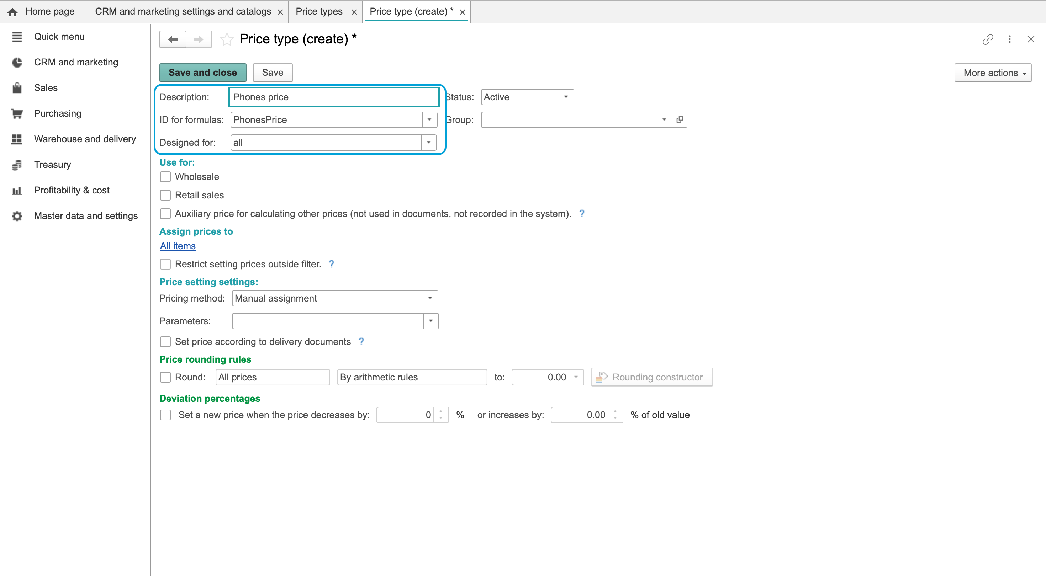This screenshot has height=576, width=1046.
Task: Click the Save button
Action: point(273,73)
